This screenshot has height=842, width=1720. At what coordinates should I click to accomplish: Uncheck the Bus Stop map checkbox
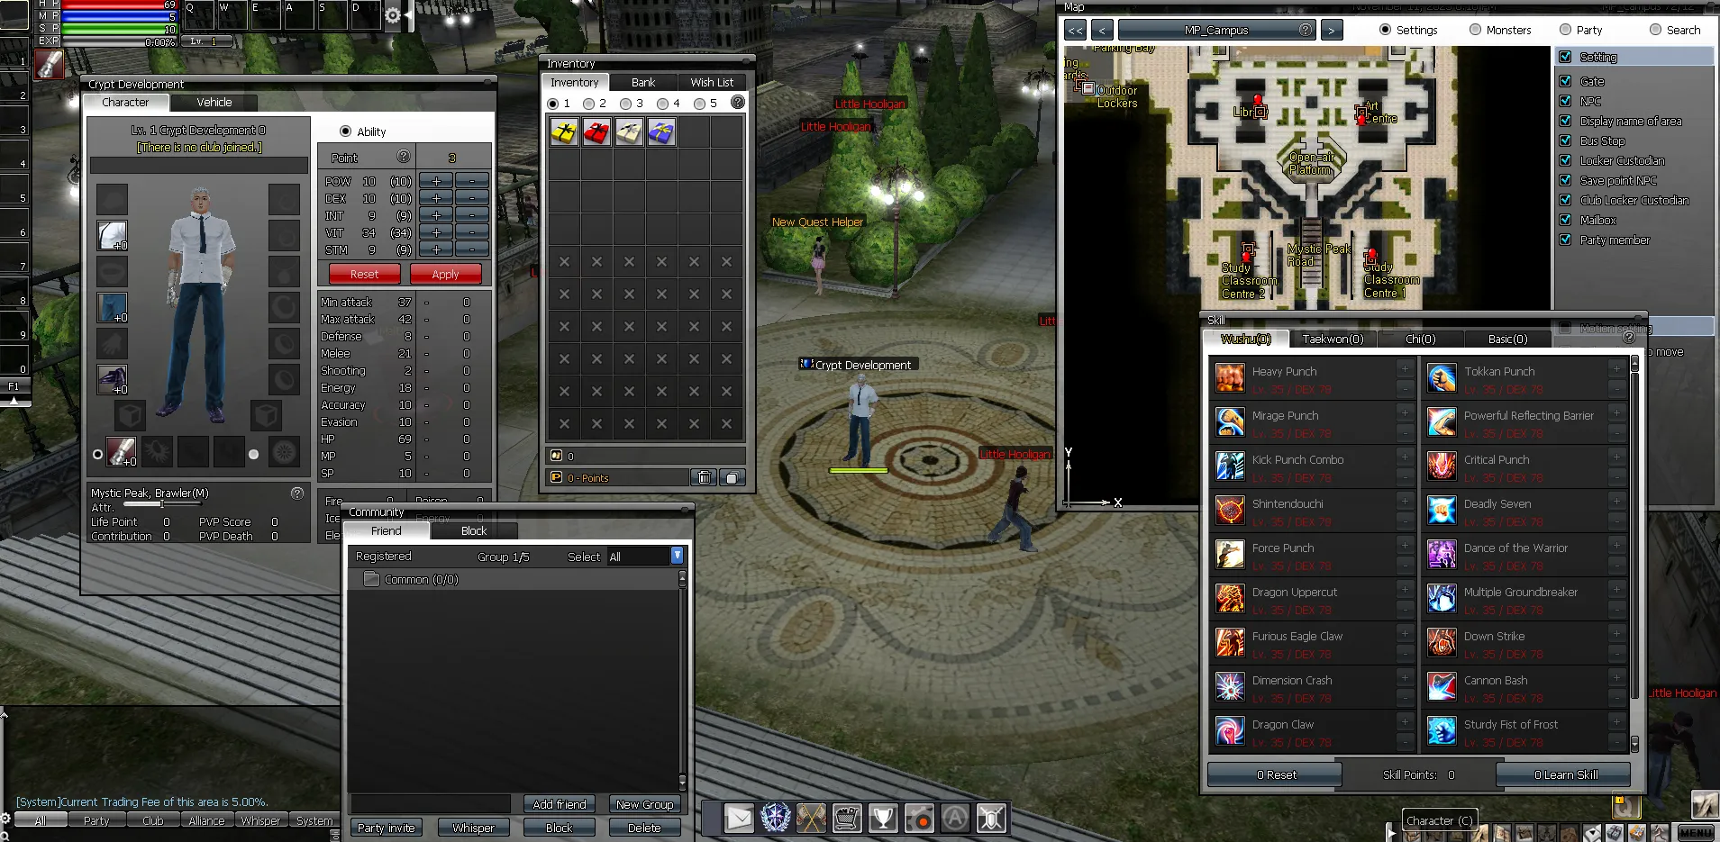[1565, 140]
